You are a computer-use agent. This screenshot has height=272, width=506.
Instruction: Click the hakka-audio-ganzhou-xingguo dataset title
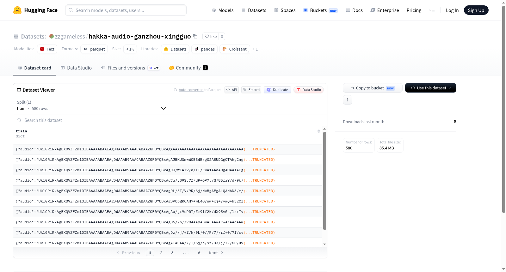click(139, 36)
